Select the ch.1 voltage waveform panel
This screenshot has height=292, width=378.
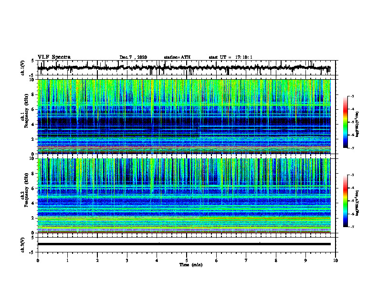tap(187, 68)
